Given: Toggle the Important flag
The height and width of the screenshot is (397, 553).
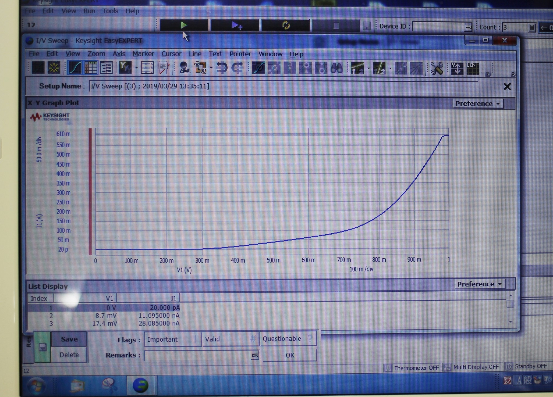Looking at the screenshot, I should [173, 339].
